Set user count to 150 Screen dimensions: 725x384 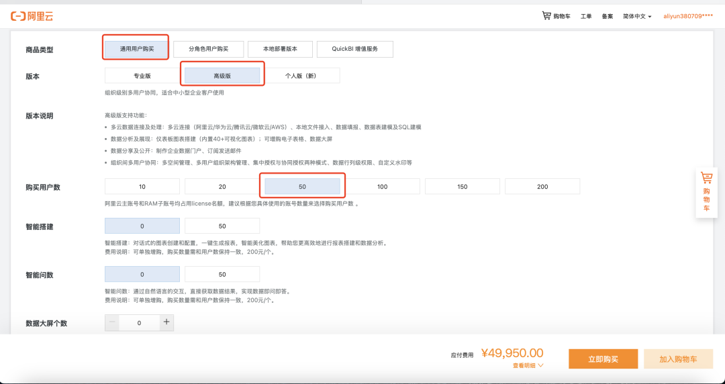point(463,186)
